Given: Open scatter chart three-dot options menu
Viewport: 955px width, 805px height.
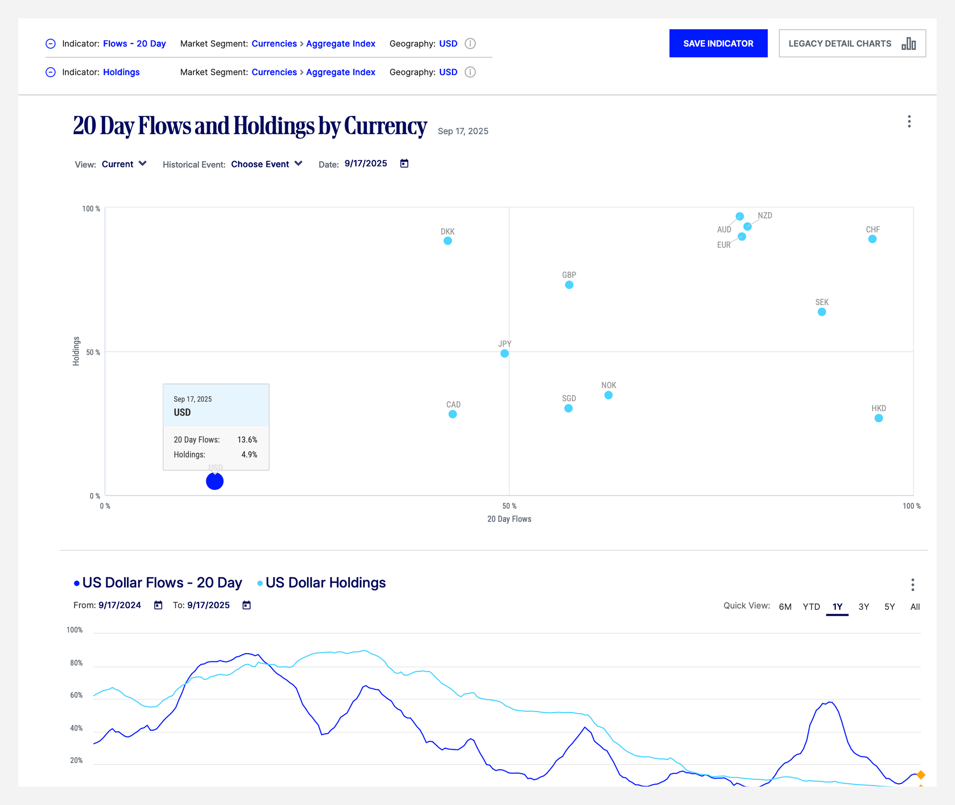Looking at the screenshot, I should pos(909,121).
